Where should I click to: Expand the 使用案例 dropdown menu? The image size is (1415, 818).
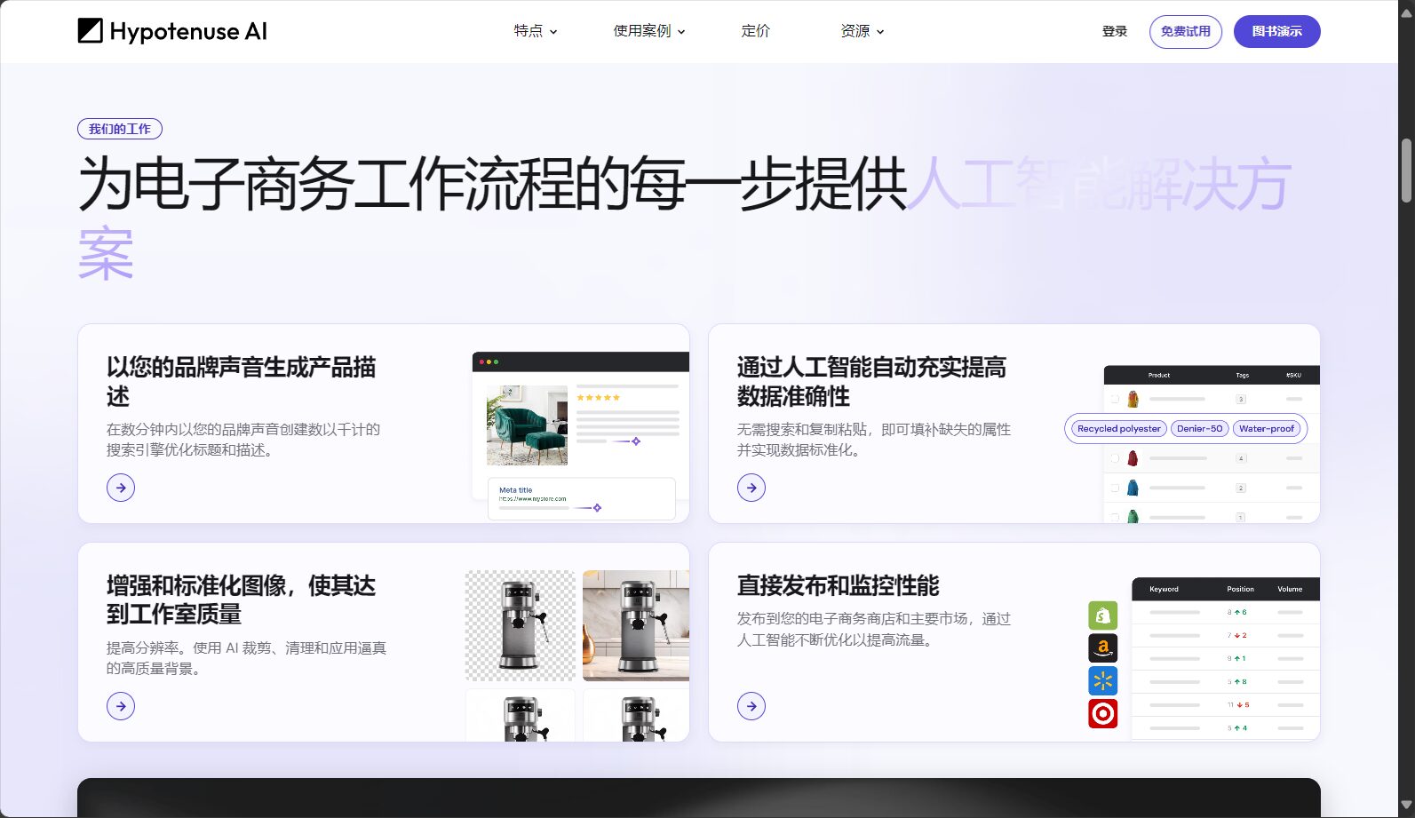(x=649, y=31)
